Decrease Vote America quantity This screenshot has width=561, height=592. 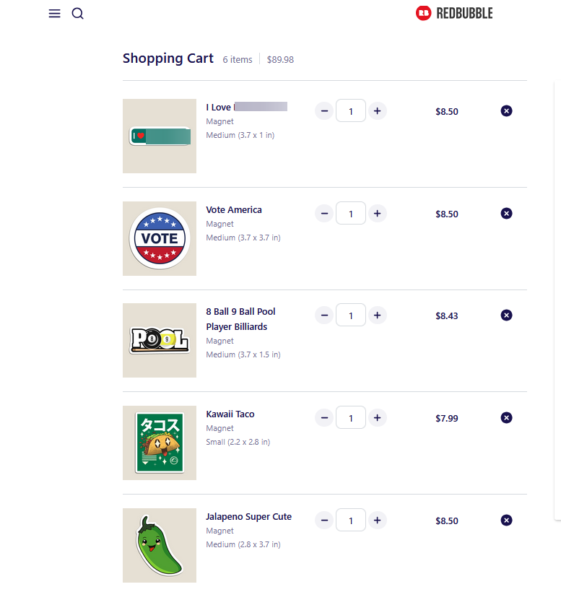point(324,214)
